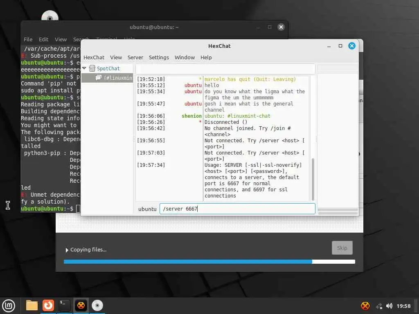Click the timestamp [19:57:34]
The image size is (419, 314).
pos(151,165)
